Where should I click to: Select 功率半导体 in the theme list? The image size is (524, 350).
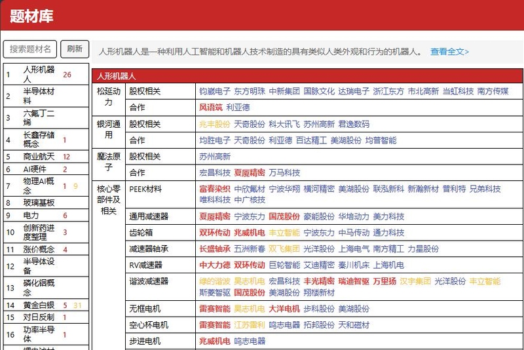46,334
